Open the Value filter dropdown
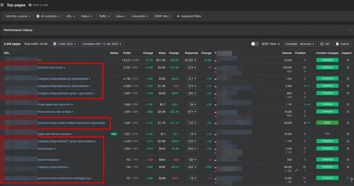The height and width of the screenshot is (186, 354). click(121, 16)
